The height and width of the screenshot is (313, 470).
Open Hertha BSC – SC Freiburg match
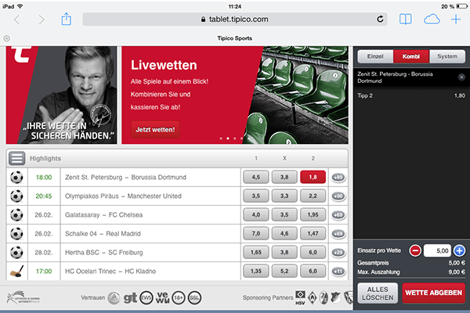click(104, 253)
